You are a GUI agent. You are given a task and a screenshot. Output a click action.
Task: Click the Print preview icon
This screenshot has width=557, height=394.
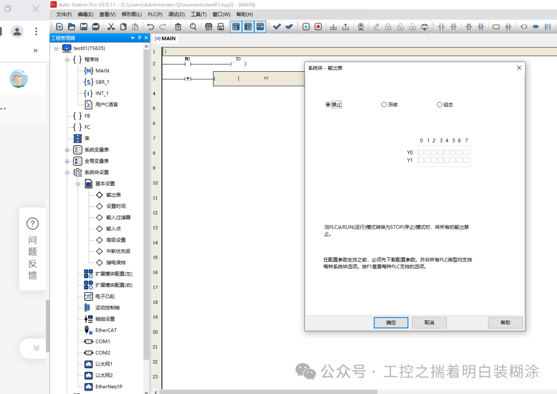[x=208, y=27]
